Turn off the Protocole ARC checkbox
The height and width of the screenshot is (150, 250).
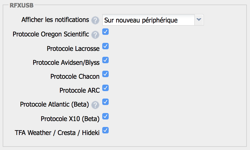tap(105, 88)
